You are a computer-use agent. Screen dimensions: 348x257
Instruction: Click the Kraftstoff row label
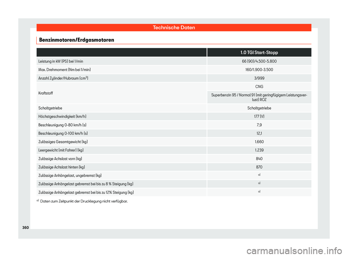[x=46, y=93]
